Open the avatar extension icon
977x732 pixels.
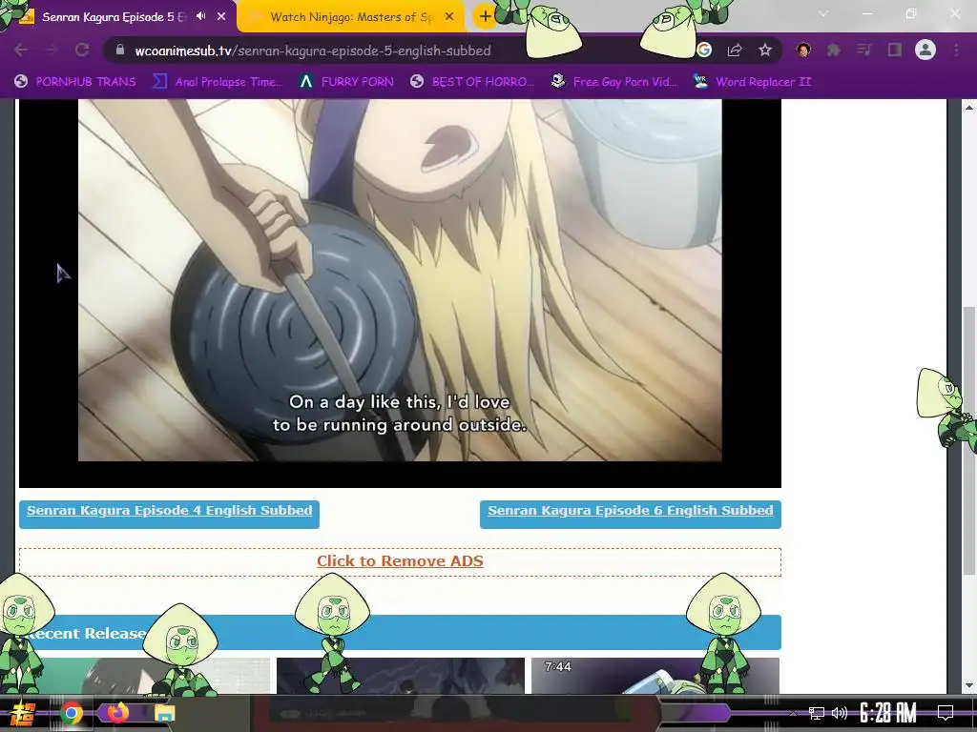pos(803,50)
